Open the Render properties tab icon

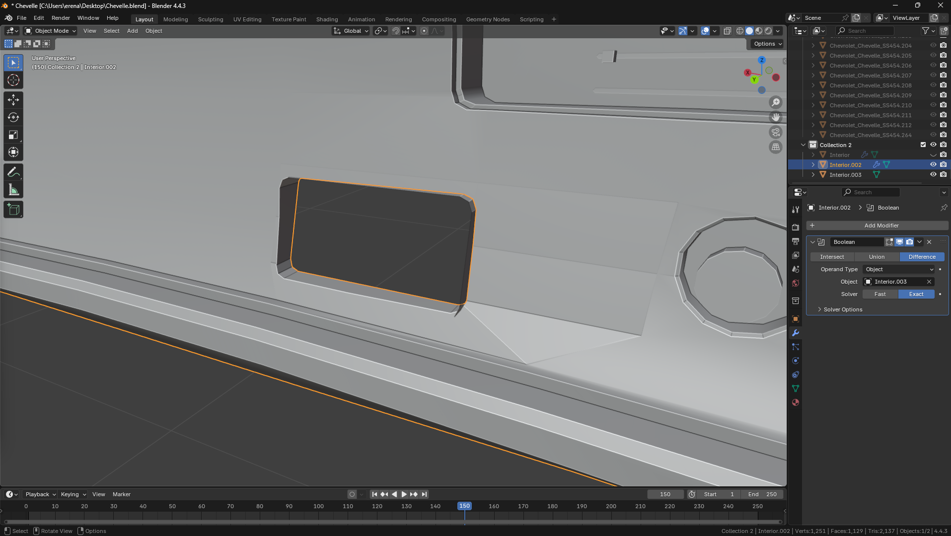point(796,227)
